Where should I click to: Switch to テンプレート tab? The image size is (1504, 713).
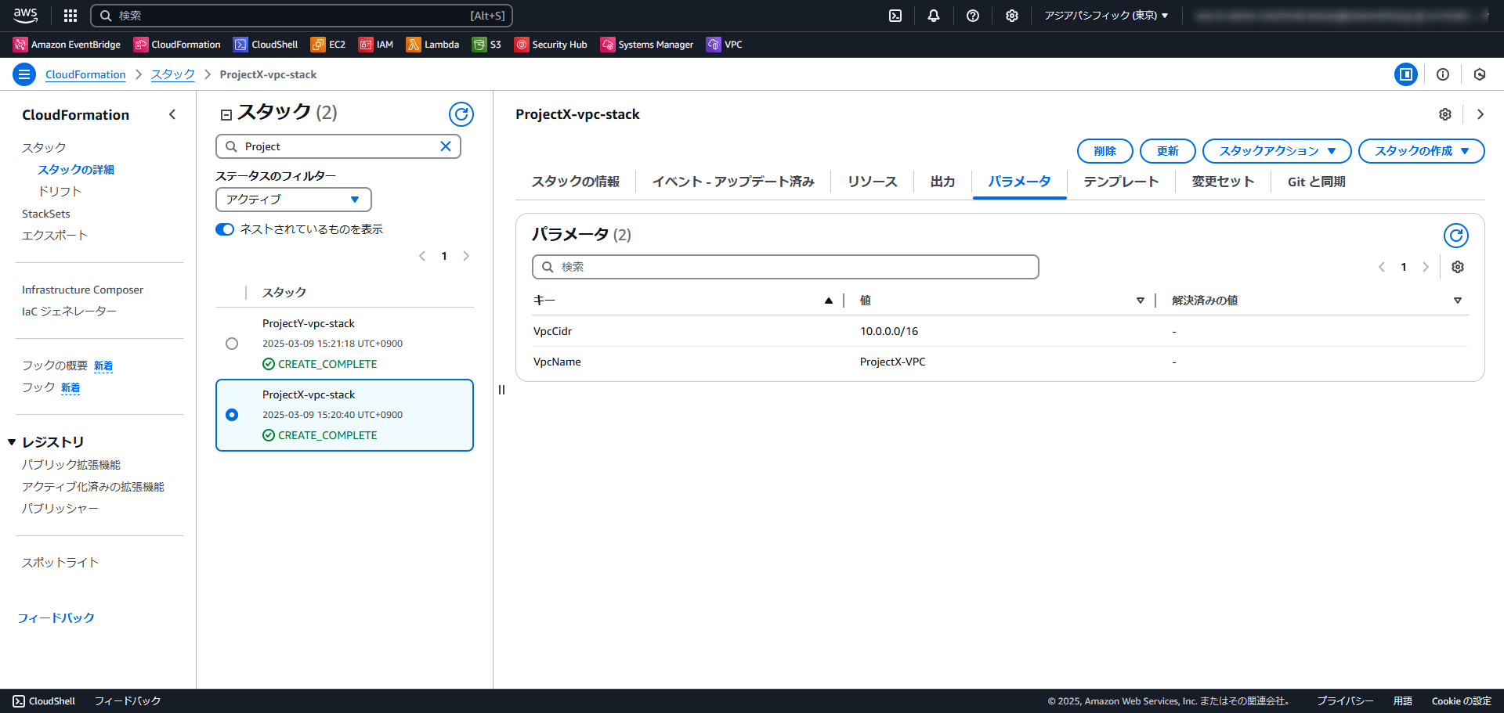click(1121, 182)
